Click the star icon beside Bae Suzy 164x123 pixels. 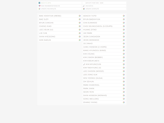[x=80, y=19]
